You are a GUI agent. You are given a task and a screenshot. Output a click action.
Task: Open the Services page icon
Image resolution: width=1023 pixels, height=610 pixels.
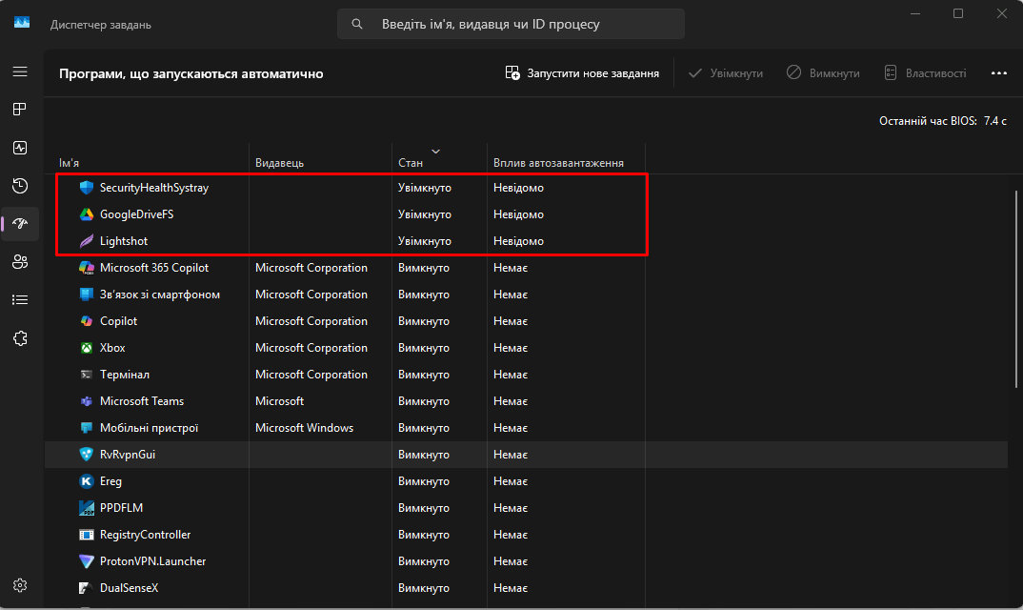[x=20, y=338]
